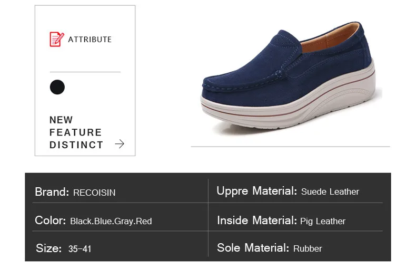Image resolution: width=416 pixels, height=278 pixels.
Task: Click the Black.Blue.Gray.Red color list
Action: click(x=111, y=221)
